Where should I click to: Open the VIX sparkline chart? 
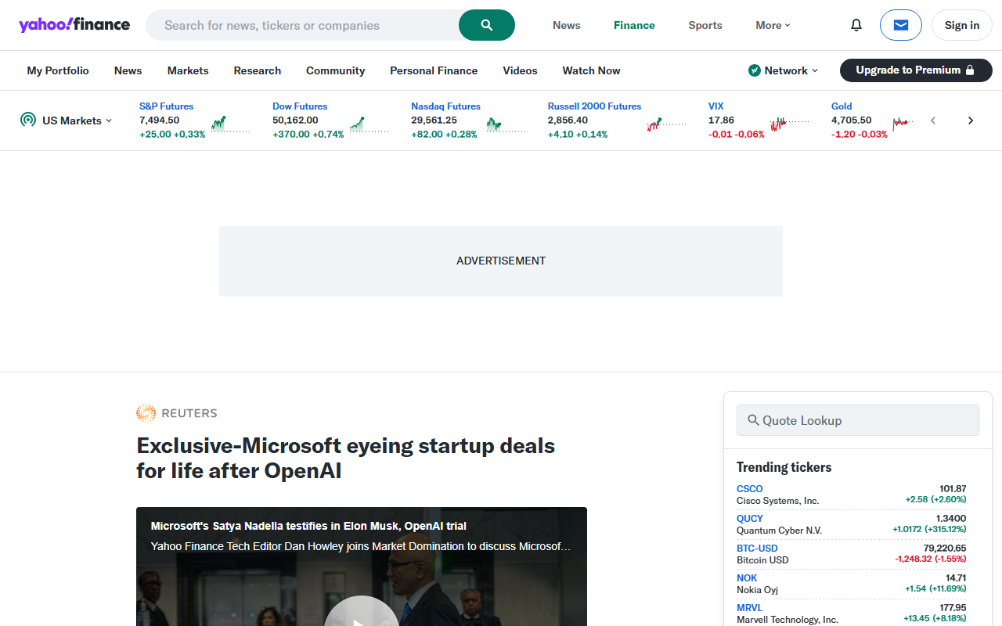(789, 124)
